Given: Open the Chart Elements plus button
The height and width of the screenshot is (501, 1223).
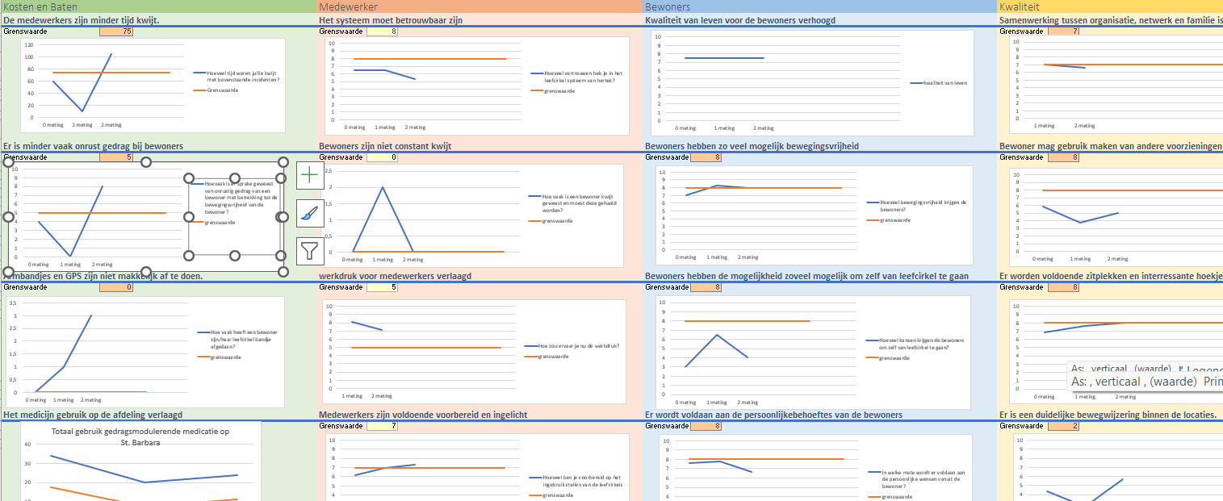Looking at the screenshot, I should tap(311, 176).
